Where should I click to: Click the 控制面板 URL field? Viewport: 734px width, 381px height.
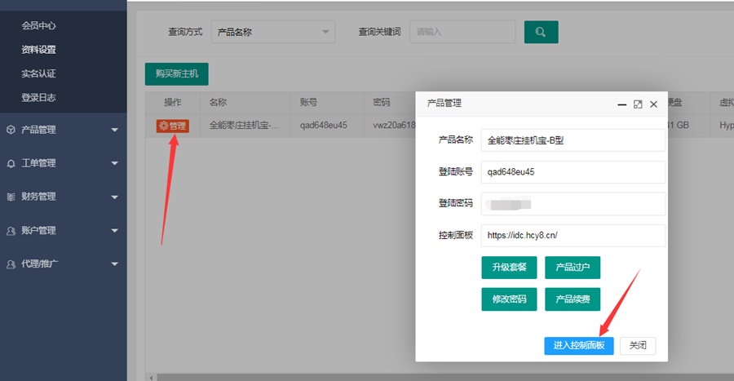click(573, 235)
